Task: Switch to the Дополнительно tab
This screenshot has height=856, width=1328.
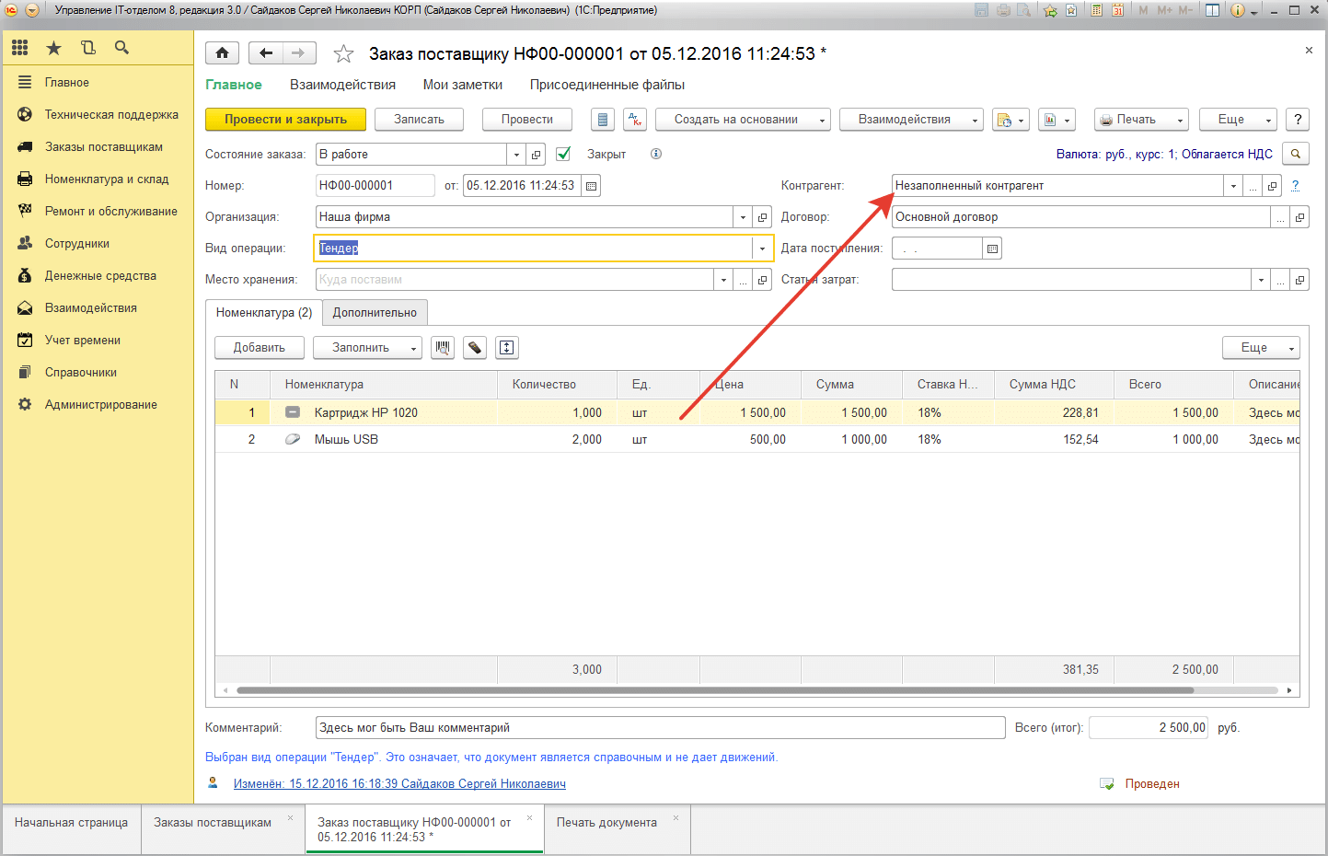Action: [375, 313]
